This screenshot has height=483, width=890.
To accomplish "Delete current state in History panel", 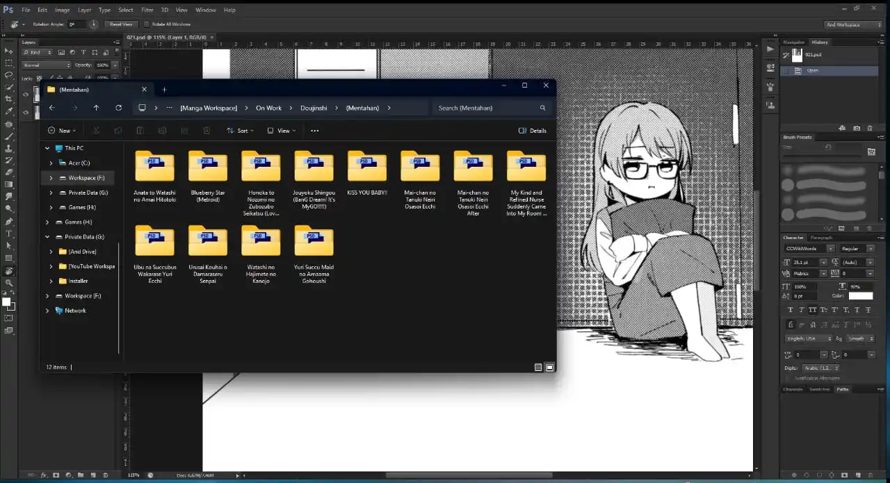I will point(869,128).
